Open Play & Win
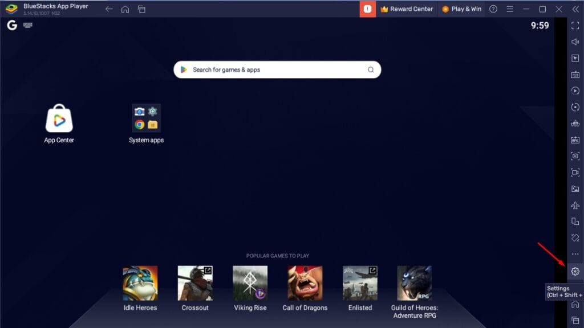The image size is (584, 328). [461, 9]
